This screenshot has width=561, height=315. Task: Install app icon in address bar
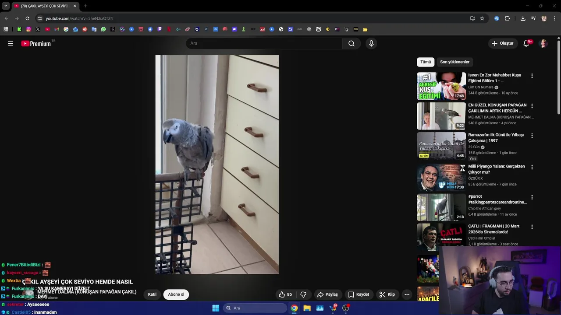pyautogui.click(x=472, y=18)
